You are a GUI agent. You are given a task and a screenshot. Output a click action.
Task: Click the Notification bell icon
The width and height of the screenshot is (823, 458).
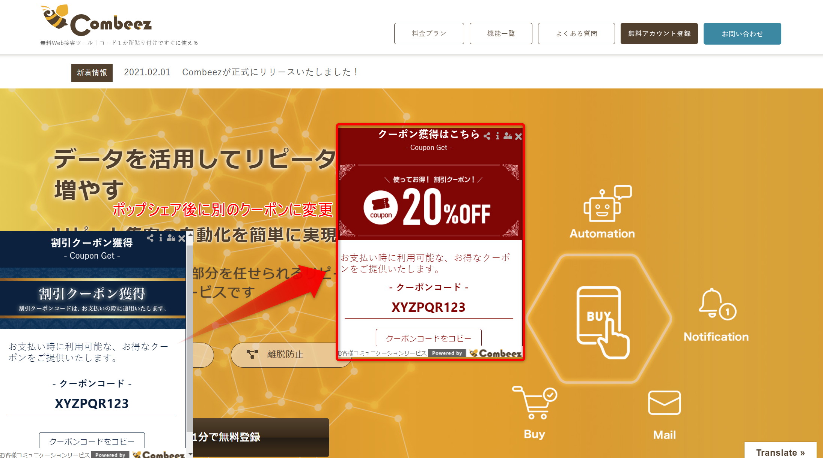point(717,304)
